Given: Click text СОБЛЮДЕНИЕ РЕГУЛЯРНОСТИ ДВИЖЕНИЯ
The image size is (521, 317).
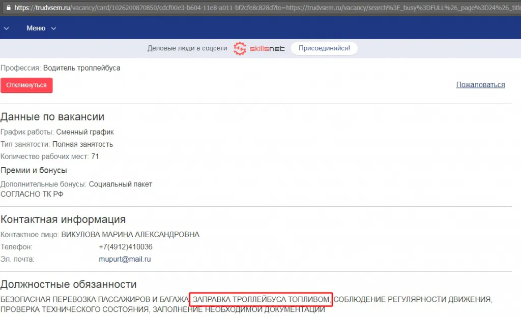Looking at the screenshot, I should (x=412, y=299).
